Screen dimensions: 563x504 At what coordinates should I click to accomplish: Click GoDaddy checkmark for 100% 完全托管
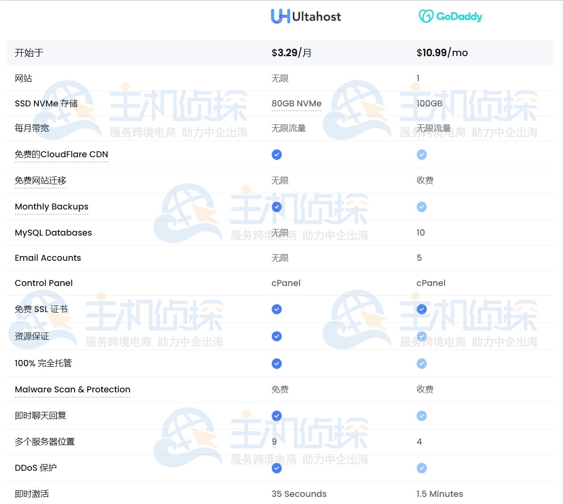click(421, 364)
